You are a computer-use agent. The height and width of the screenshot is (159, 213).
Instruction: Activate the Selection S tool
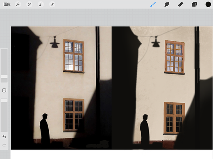pos(41,4)
